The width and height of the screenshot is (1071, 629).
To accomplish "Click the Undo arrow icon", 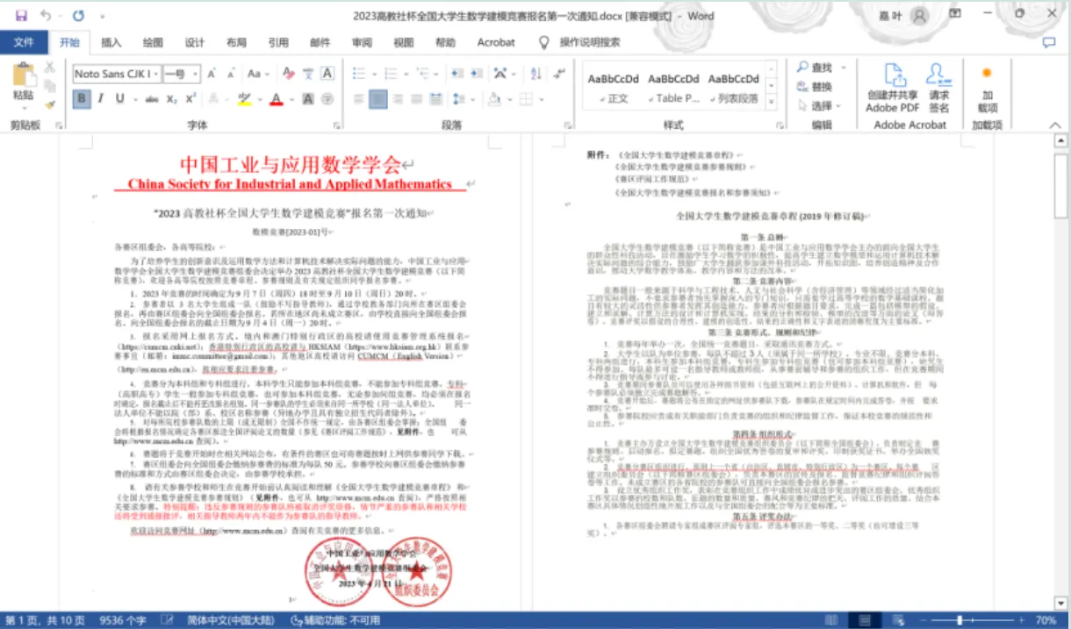I will click(46, 16).
